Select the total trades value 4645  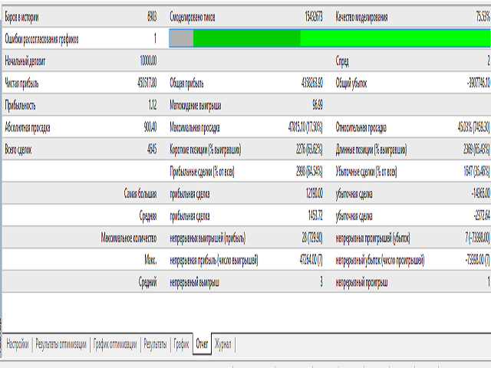[152, 149]
